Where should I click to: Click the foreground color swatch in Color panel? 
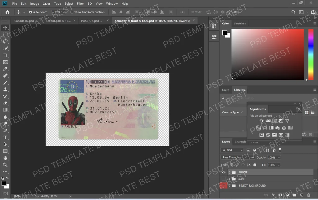pos(225,33)
